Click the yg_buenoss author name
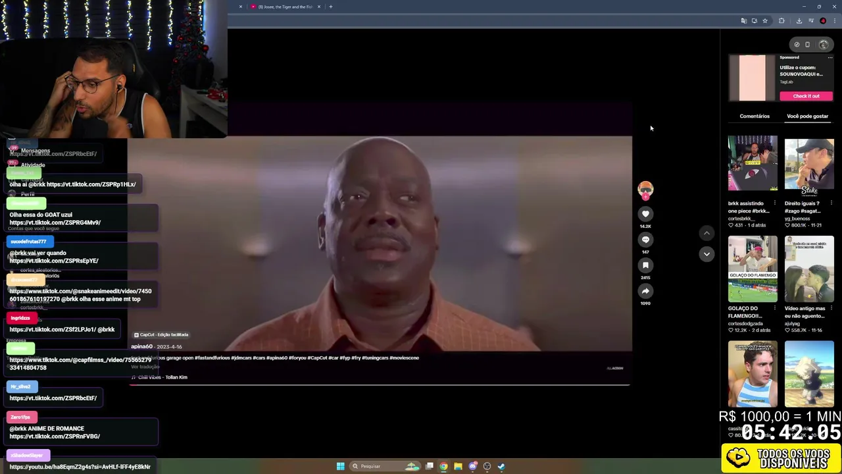842x474 pixels. [x=797, y=219]
